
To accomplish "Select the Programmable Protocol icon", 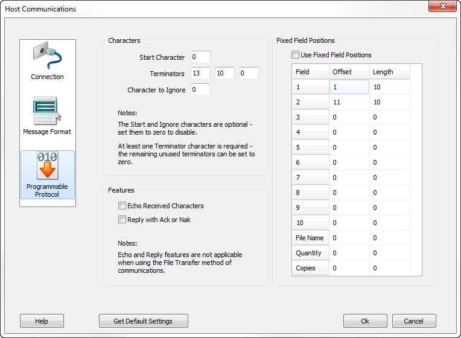I will coord(47,175).
